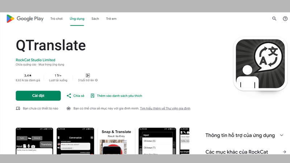This screenshot has width=290, height=163.
Task: Click the Chia sẻ share icon
Action: [69, 96]
